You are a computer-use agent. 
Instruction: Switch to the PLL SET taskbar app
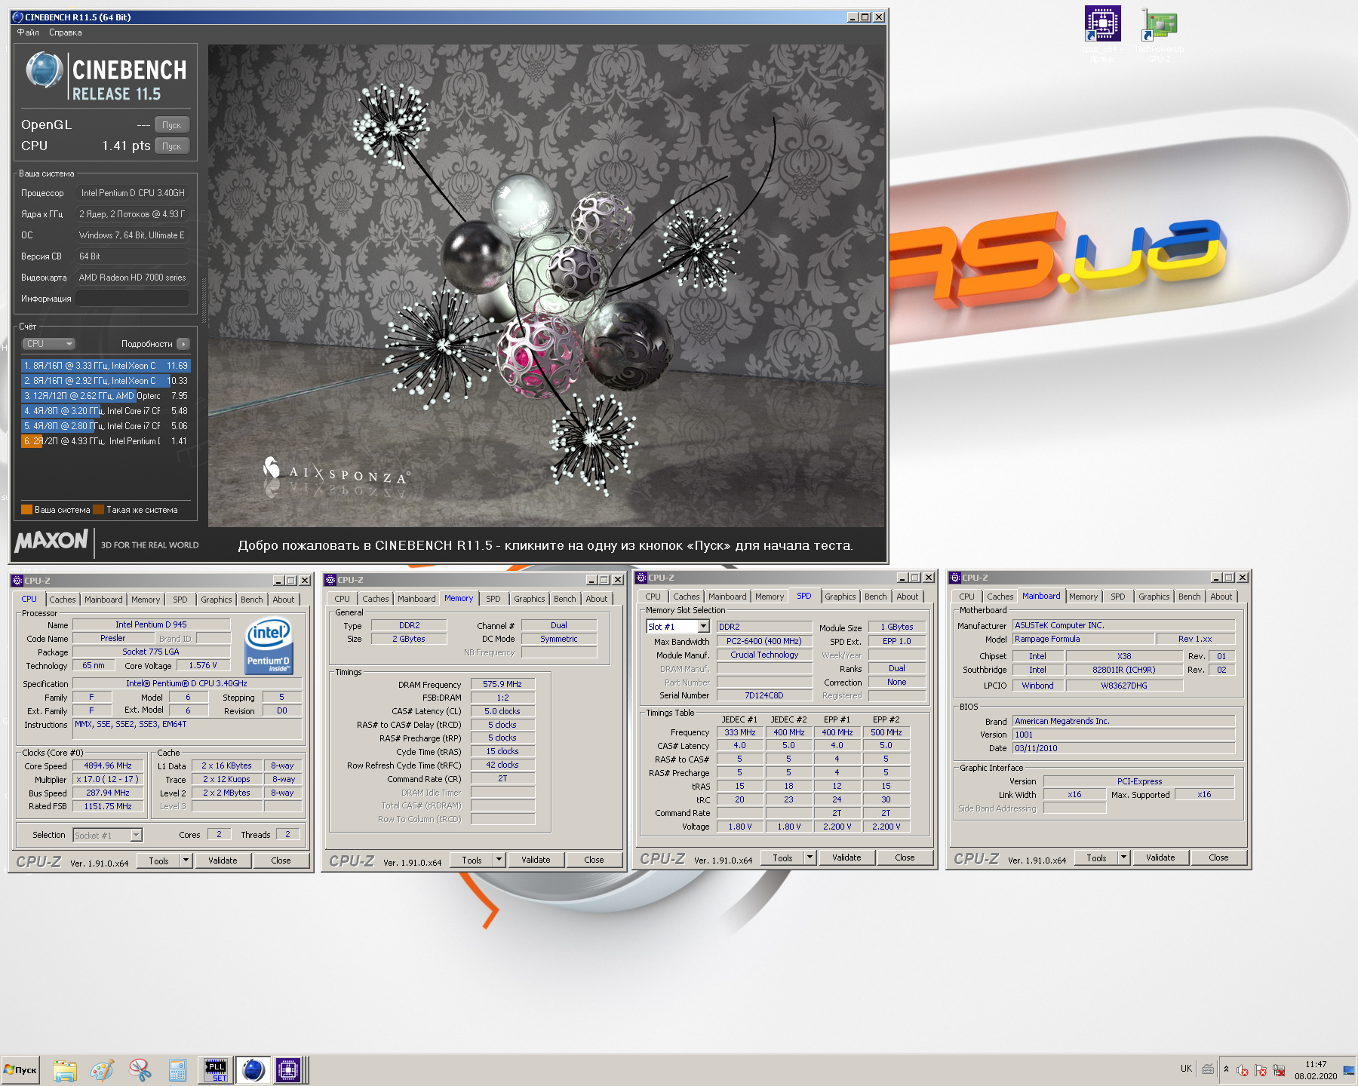coord(216,1070)
